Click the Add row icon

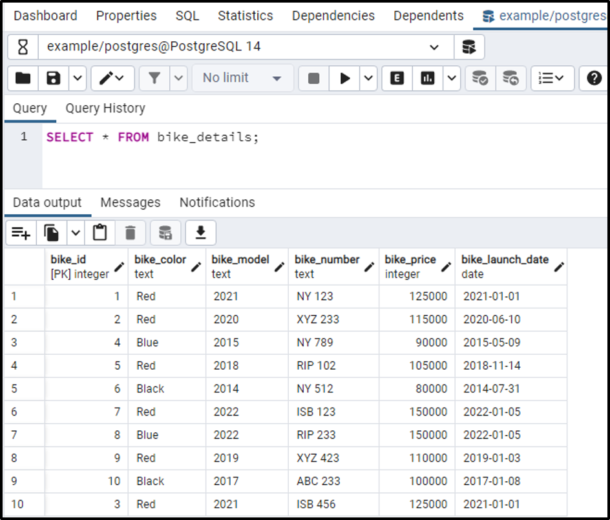coord(21,232)
